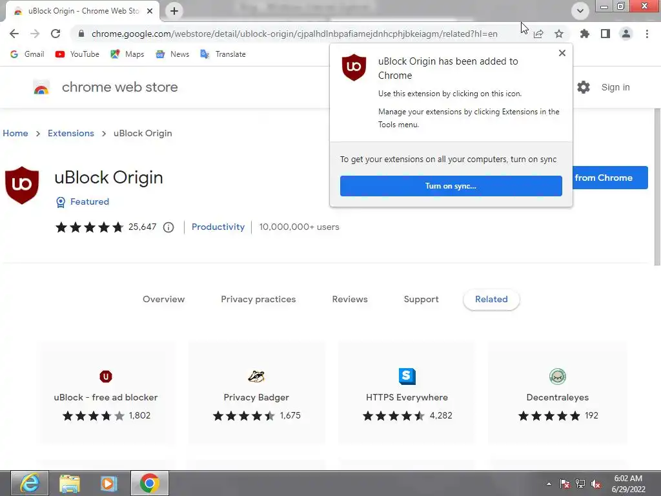Switch to Privacy practices tab
The image size is (661, 496).
click(x=258, y=300)
